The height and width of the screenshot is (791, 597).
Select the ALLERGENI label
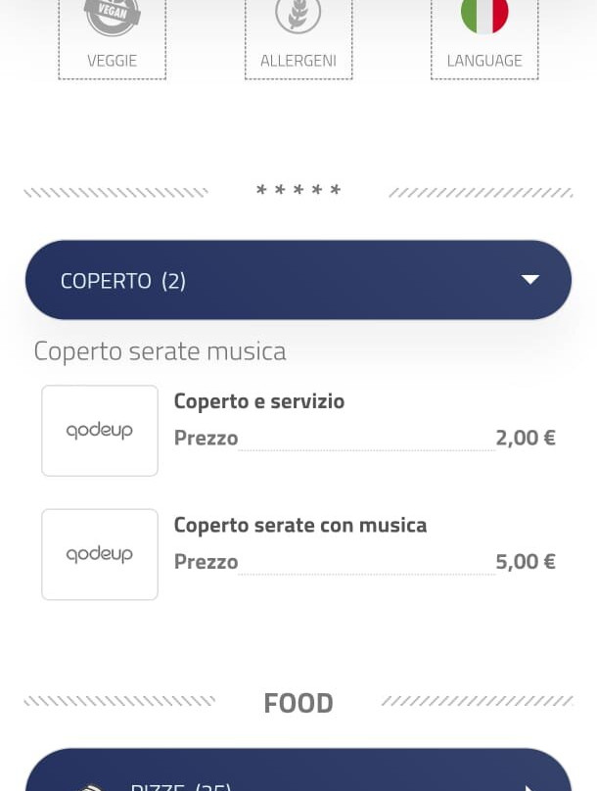(x=298, y=61)
